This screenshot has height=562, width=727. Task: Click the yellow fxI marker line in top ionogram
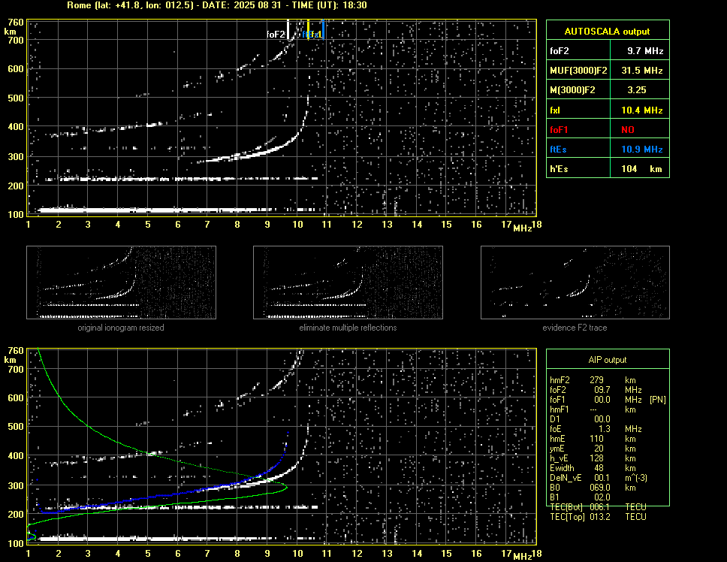pyautogui.click(x=309, y=29)
